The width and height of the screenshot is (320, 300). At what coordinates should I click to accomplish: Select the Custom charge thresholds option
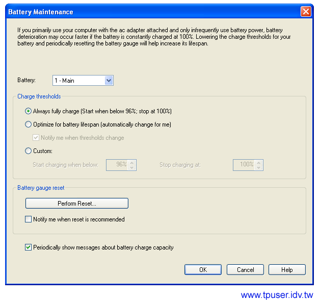click(29, 151)
